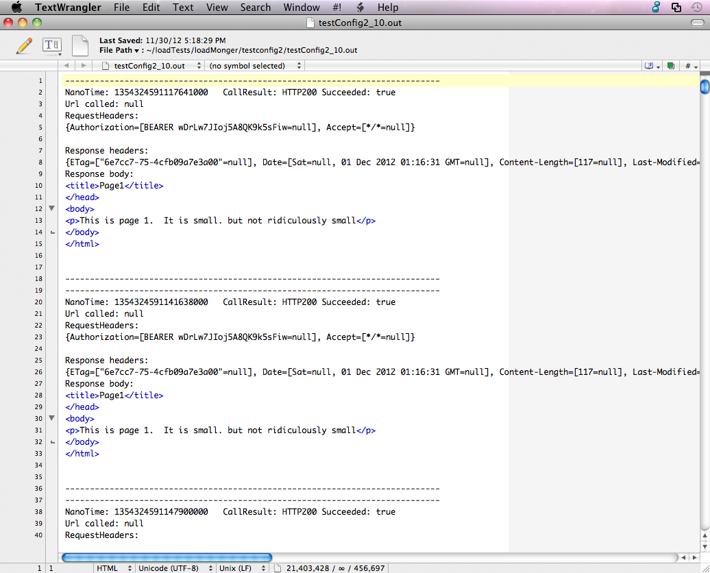Viewport: 710px width, 573px height.
Task: Open the line number navigation # icon
Action: (689, 65)
